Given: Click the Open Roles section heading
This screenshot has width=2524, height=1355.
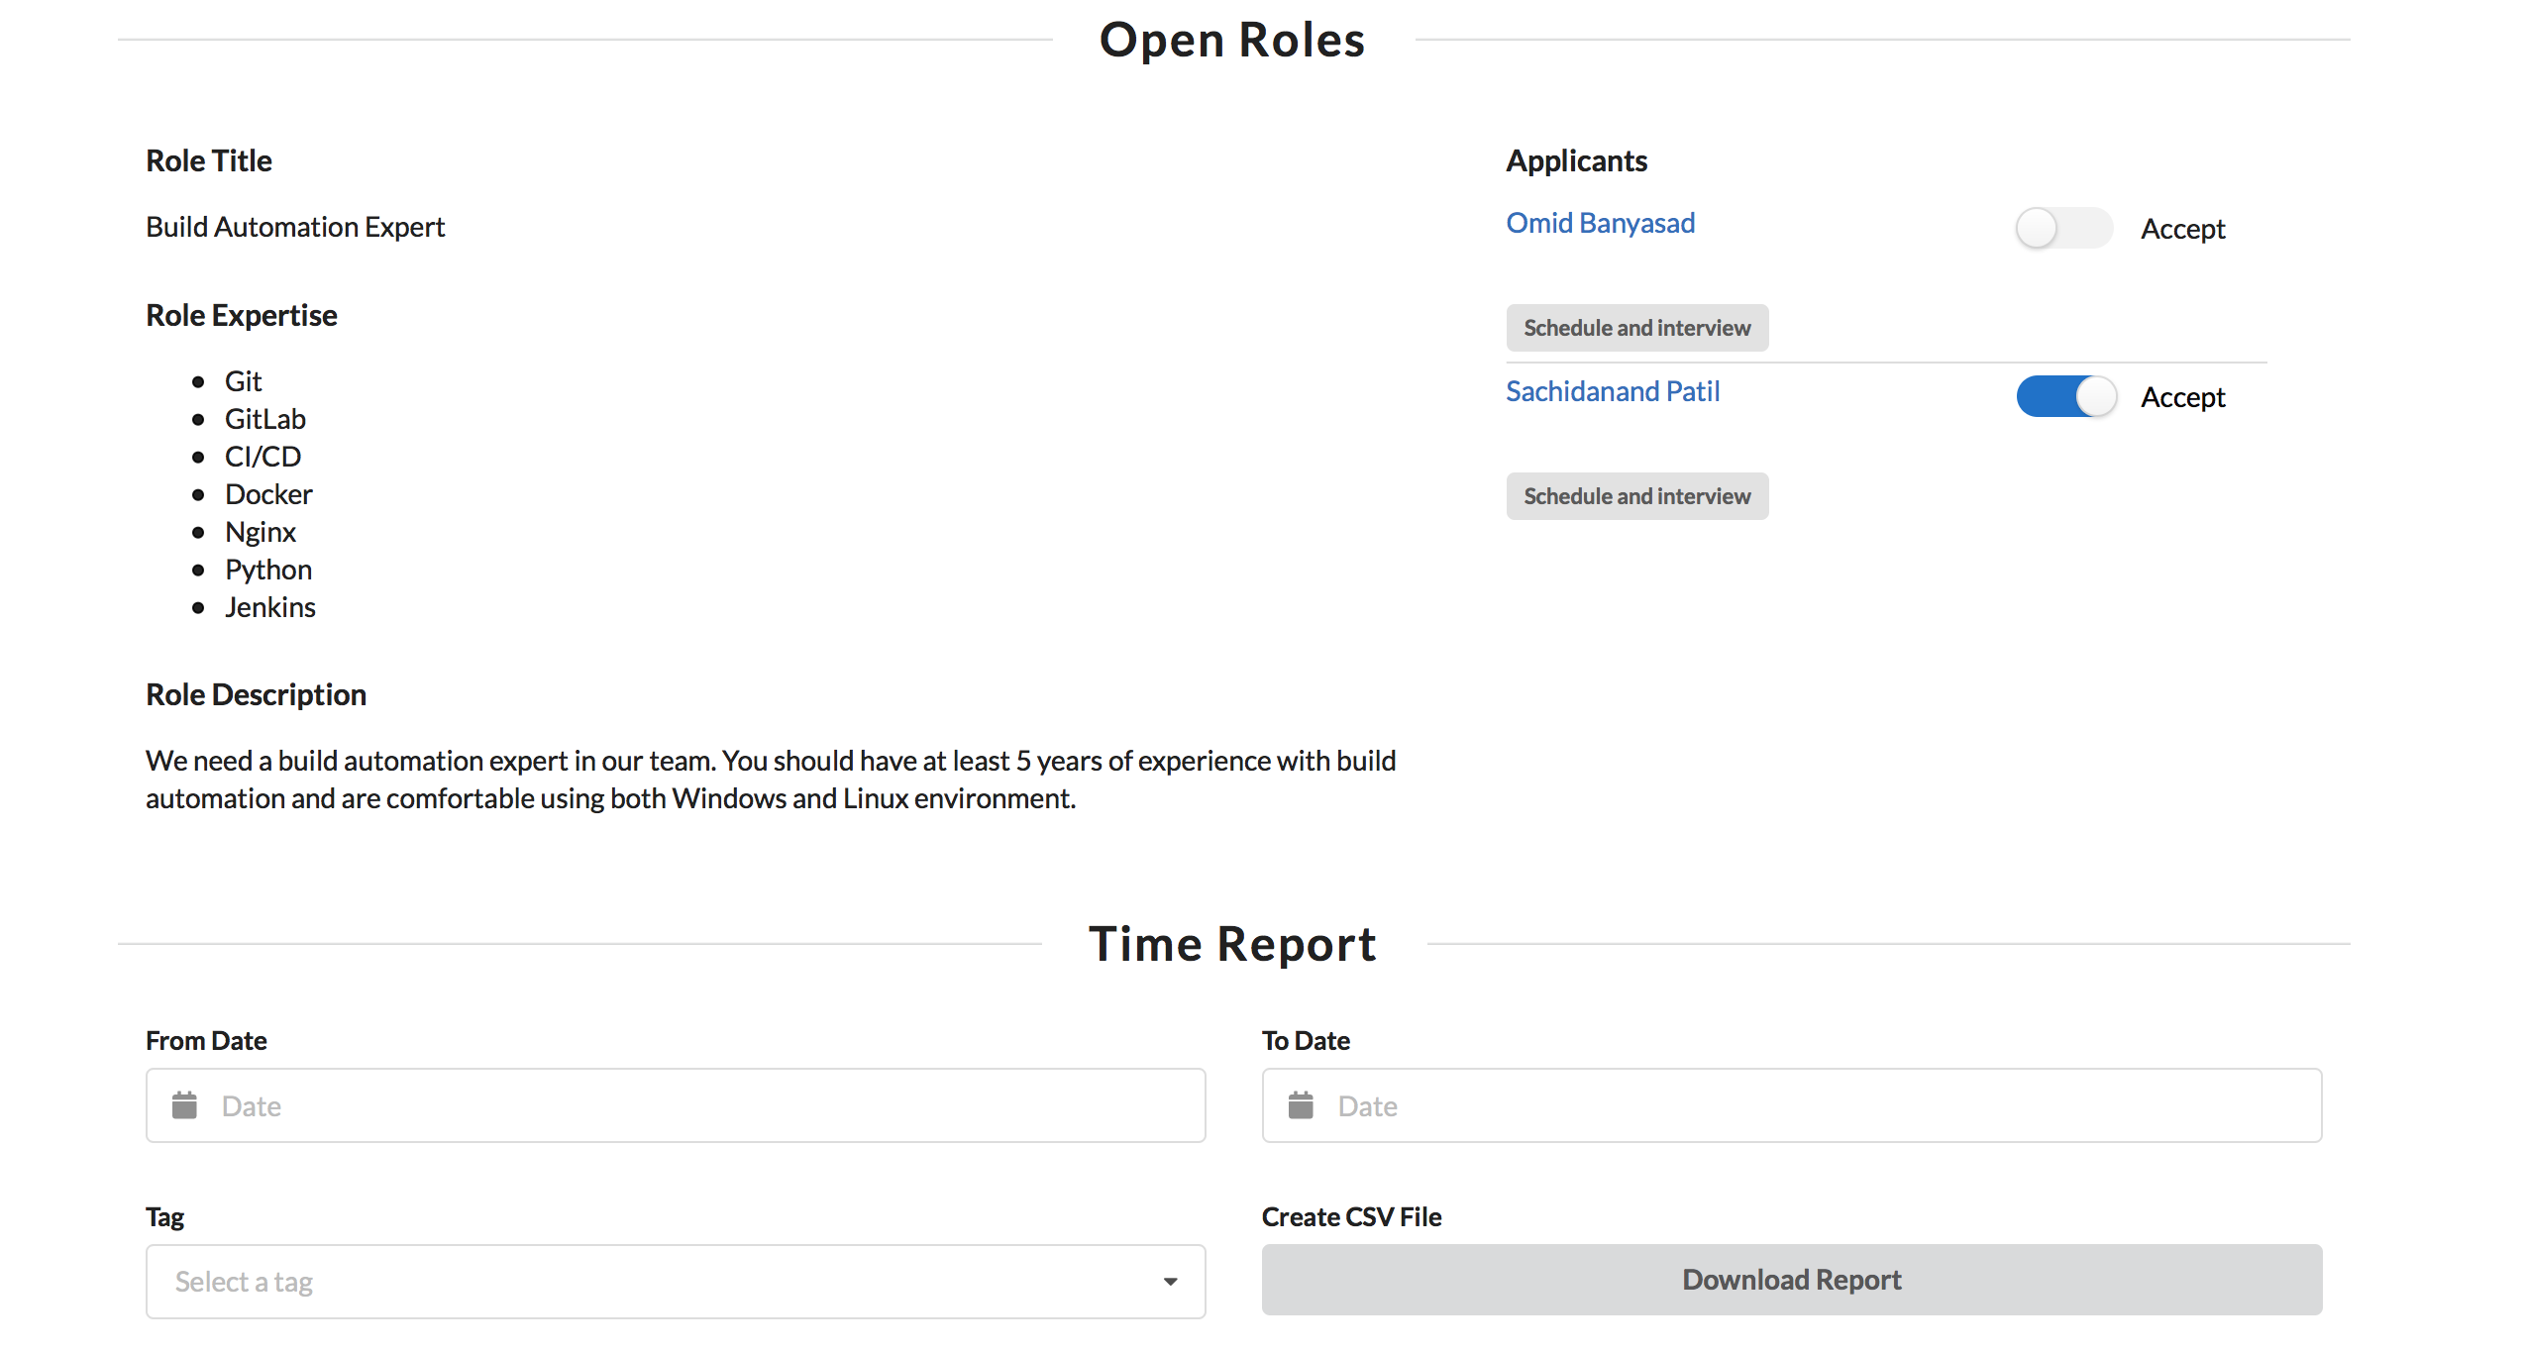Looking at the screenshot, I should click(x=1232, y=41).
